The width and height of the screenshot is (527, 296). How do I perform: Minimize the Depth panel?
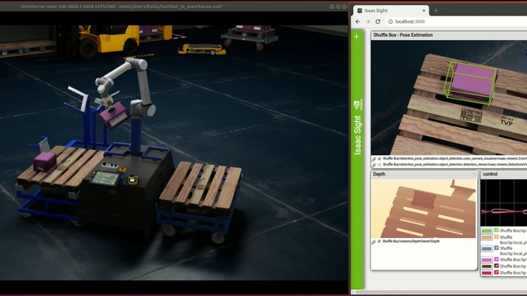474,174
